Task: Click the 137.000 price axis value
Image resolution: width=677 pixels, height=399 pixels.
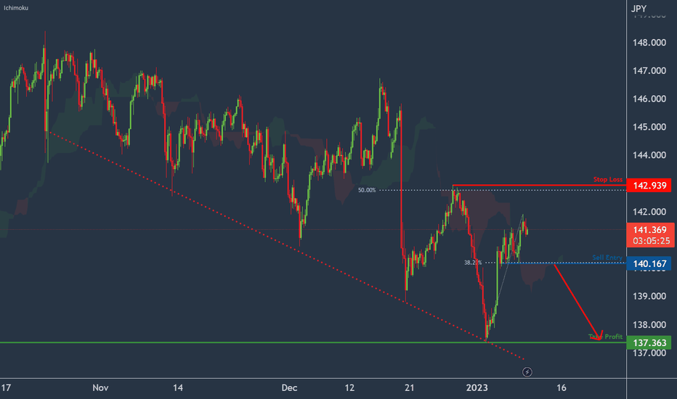Action: click(x=649, y=353)
